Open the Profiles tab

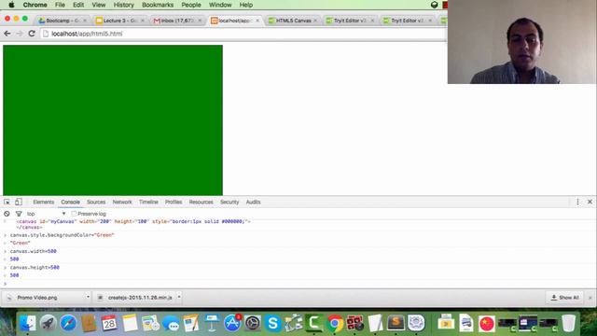coord(174,202)
